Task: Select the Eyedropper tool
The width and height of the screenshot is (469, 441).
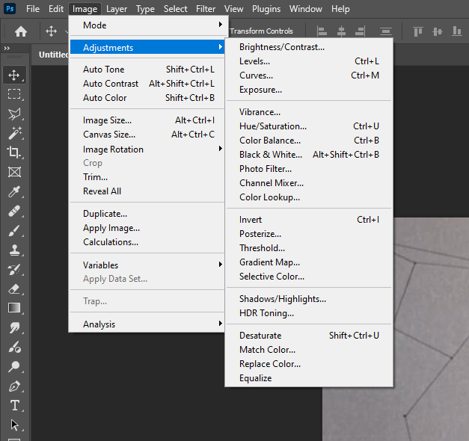Action: [x=14, y=191]
